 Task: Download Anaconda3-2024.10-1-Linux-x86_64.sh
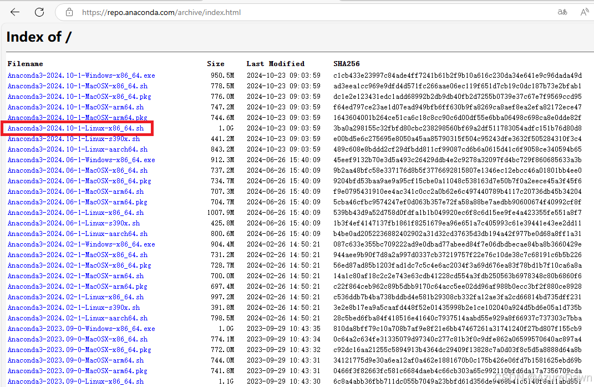coord(76,128)
